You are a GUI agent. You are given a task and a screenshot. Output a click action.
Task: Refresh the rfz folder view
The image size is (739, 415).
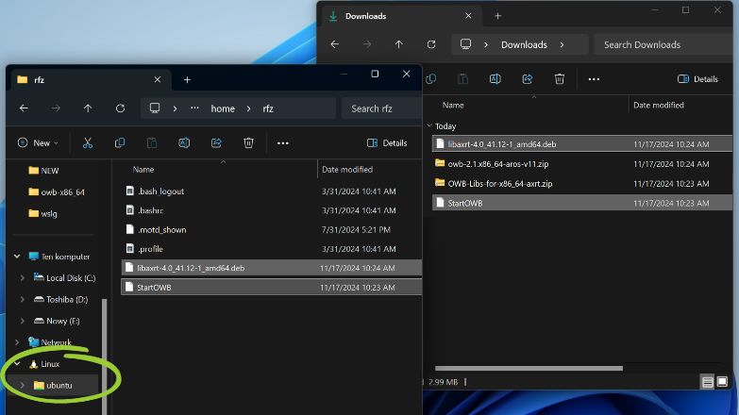120,108
